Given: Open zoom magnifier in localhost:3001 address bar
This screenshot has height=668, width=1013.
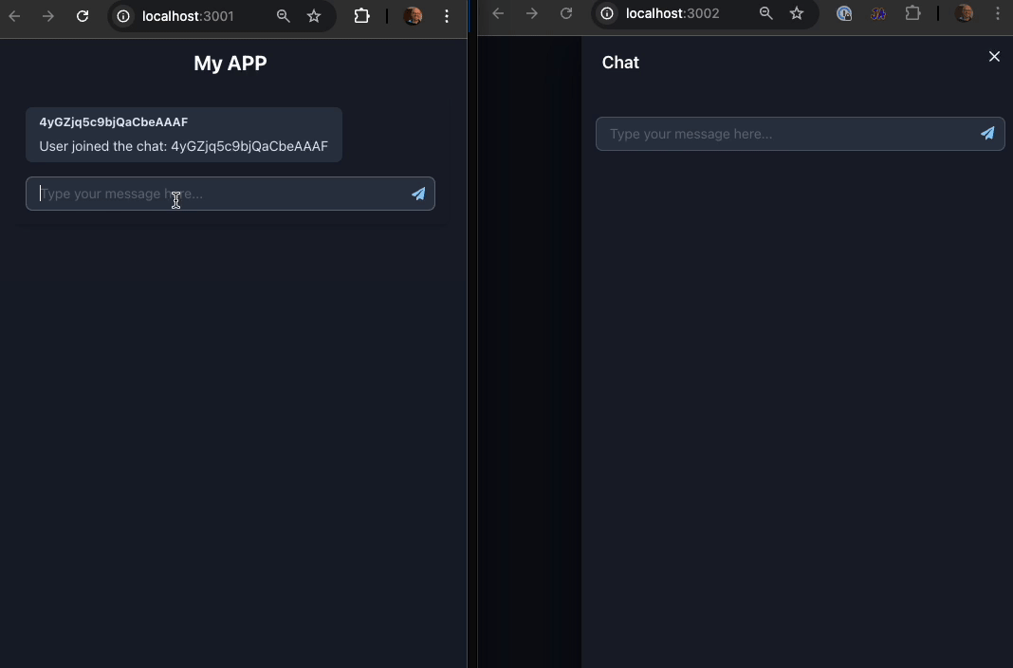Looking at the screenshot, I should coord(283,16).
